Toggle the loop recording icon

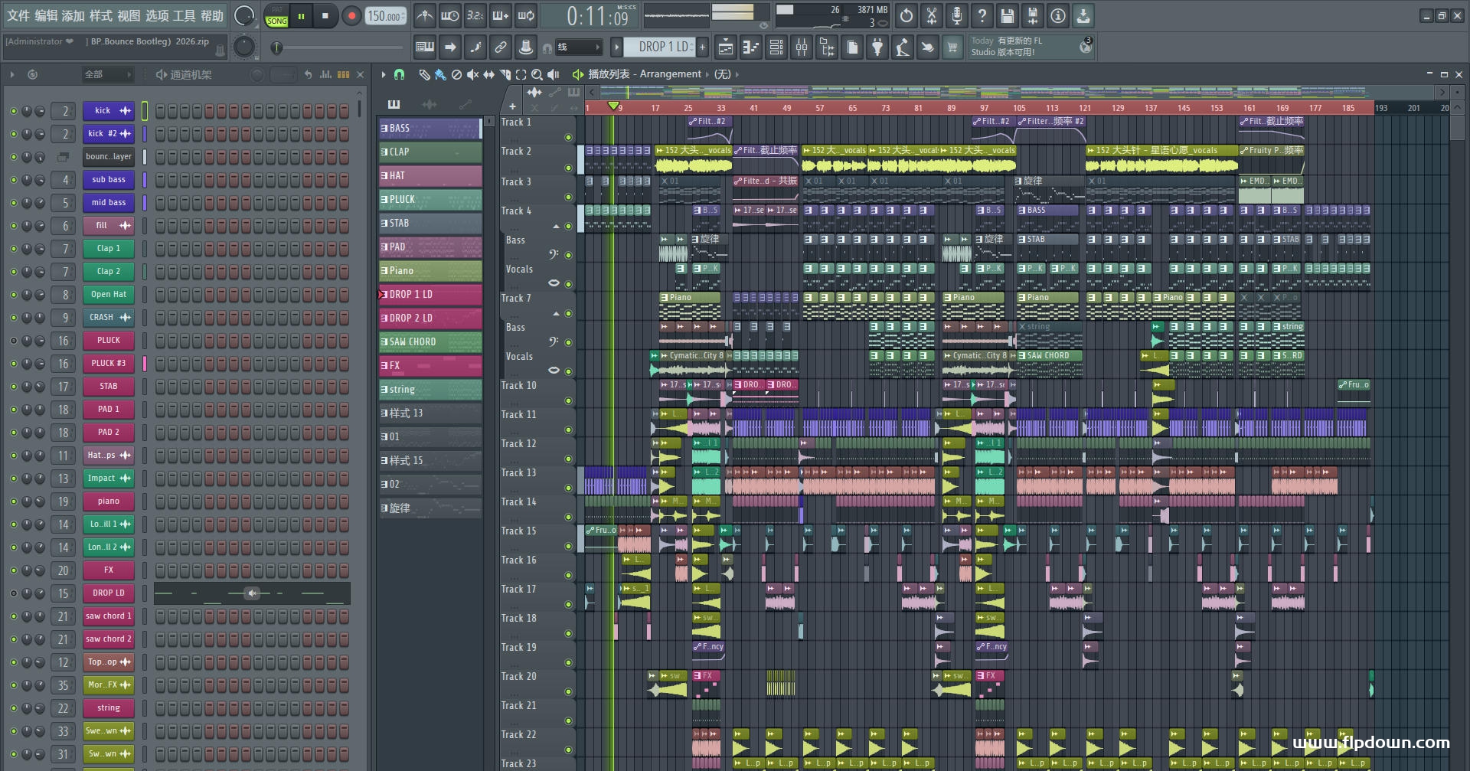[x=526, y=15]
